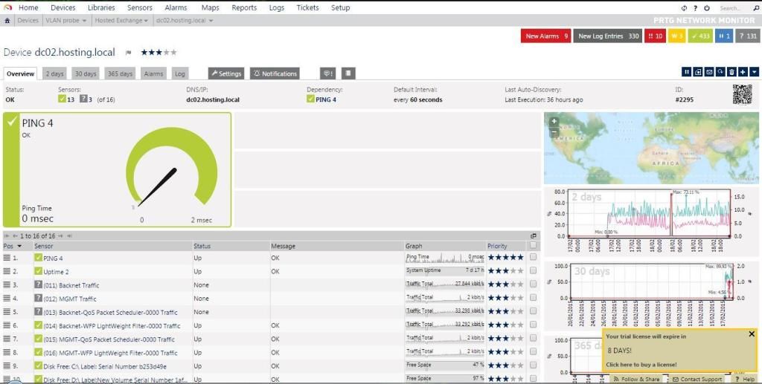Screen dimensions: 762x384
Task: Open the Setup main menu
Action: [340, 7]
